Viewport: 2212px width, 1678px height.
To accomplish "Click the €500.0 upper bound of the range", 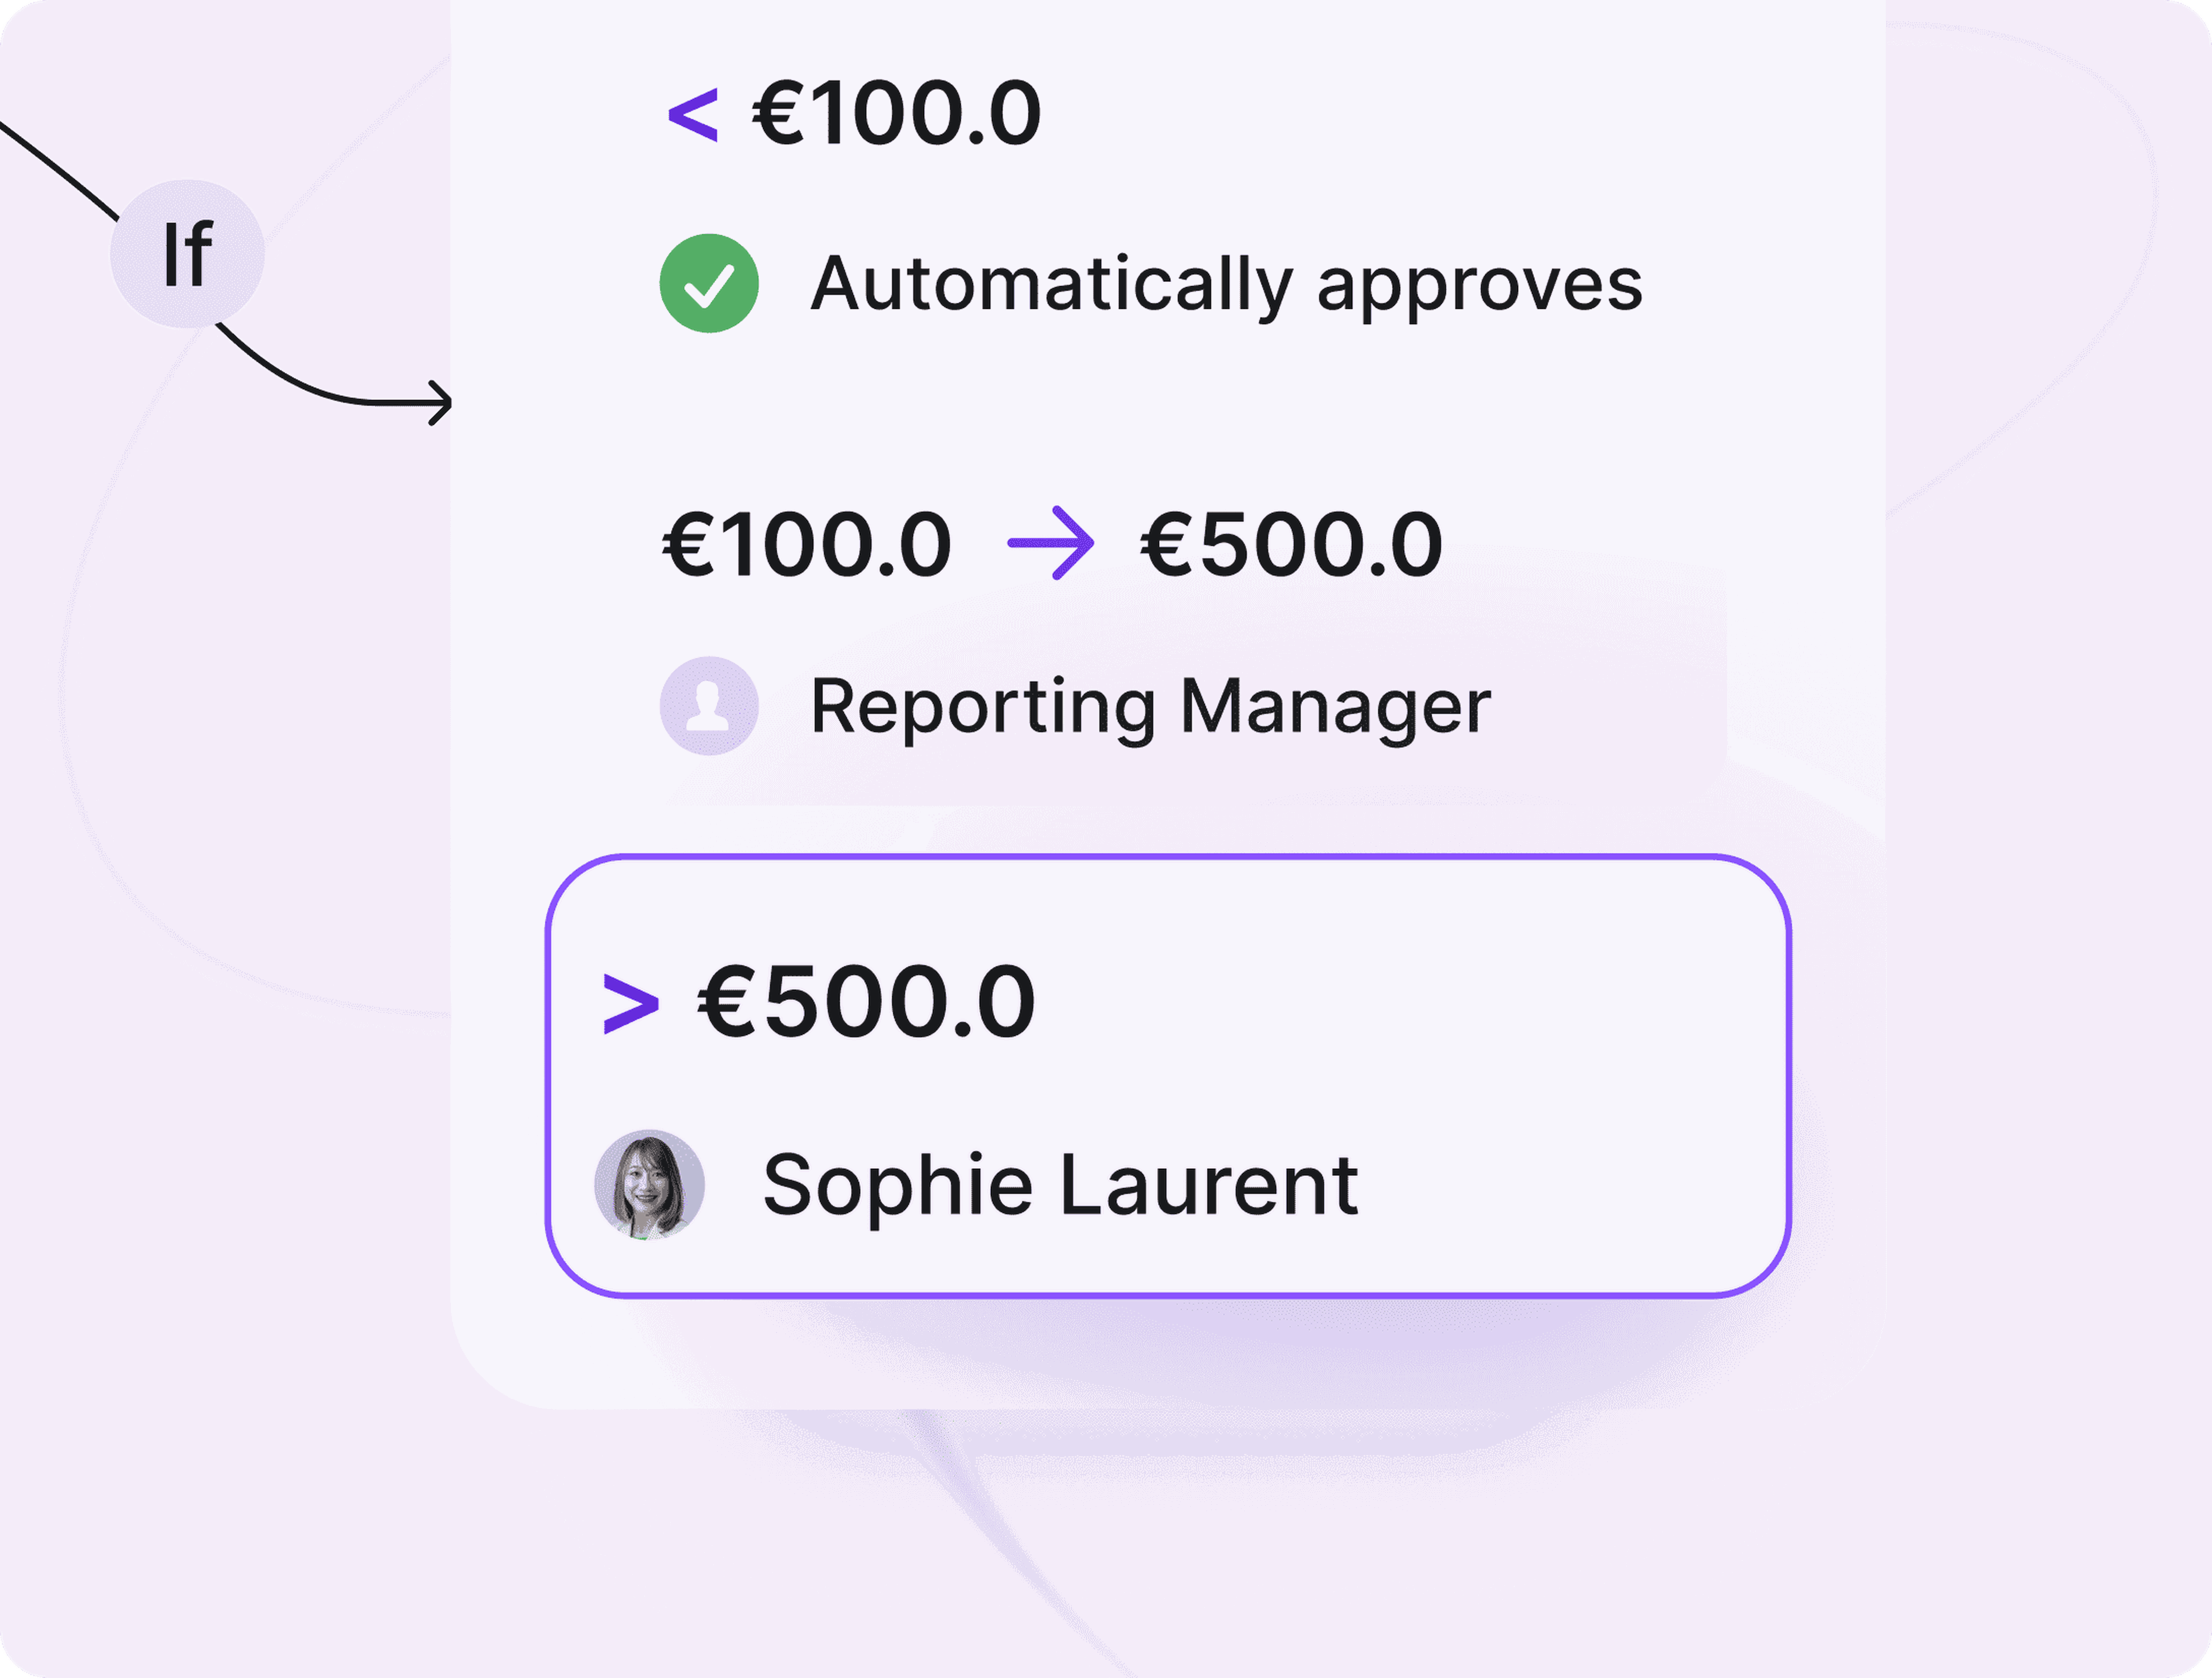I will pos(1291,545).
